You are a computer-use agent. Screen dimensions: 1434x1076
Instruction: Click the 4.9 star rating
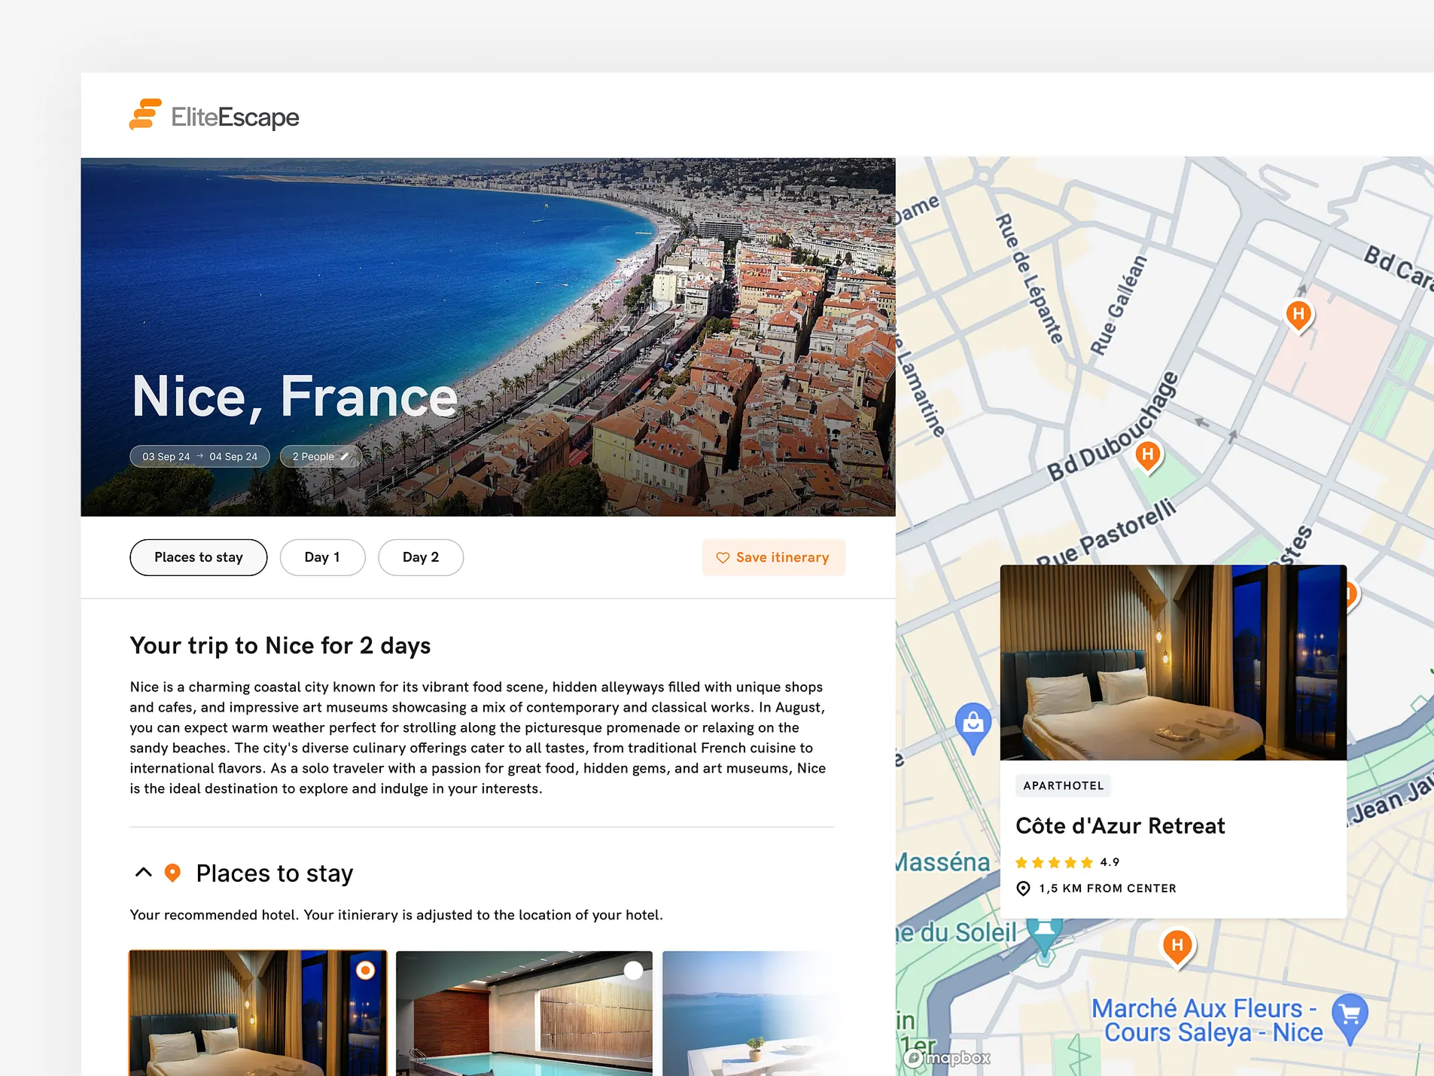click(x=1067, y=862)
